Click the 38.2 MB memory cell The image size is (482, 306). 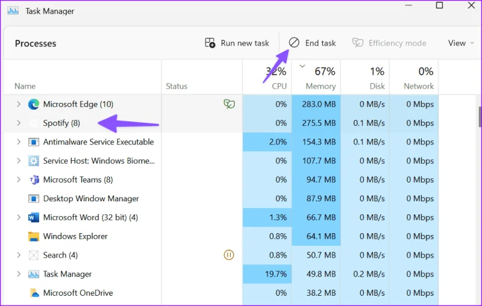[316, 293]
